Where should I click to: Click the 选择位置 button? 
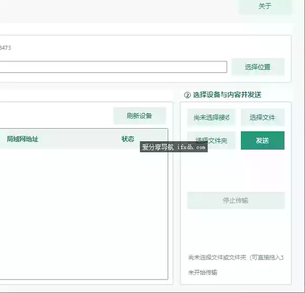pyautogui.click(x=258, y=67)
